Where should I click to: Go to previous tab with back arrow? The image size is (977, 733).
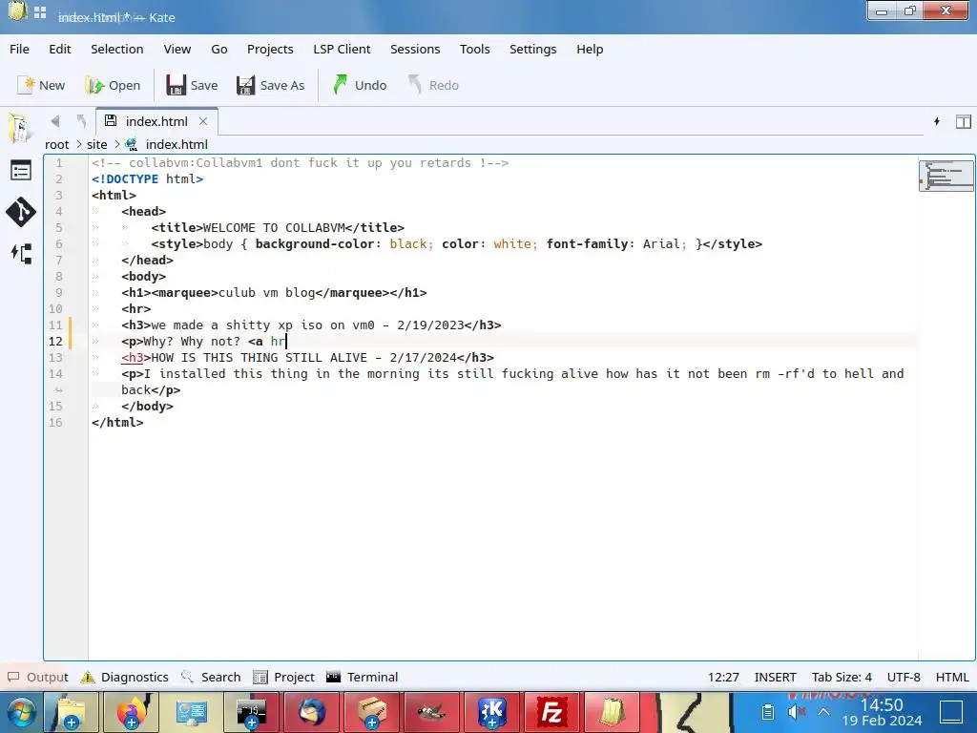54,121
